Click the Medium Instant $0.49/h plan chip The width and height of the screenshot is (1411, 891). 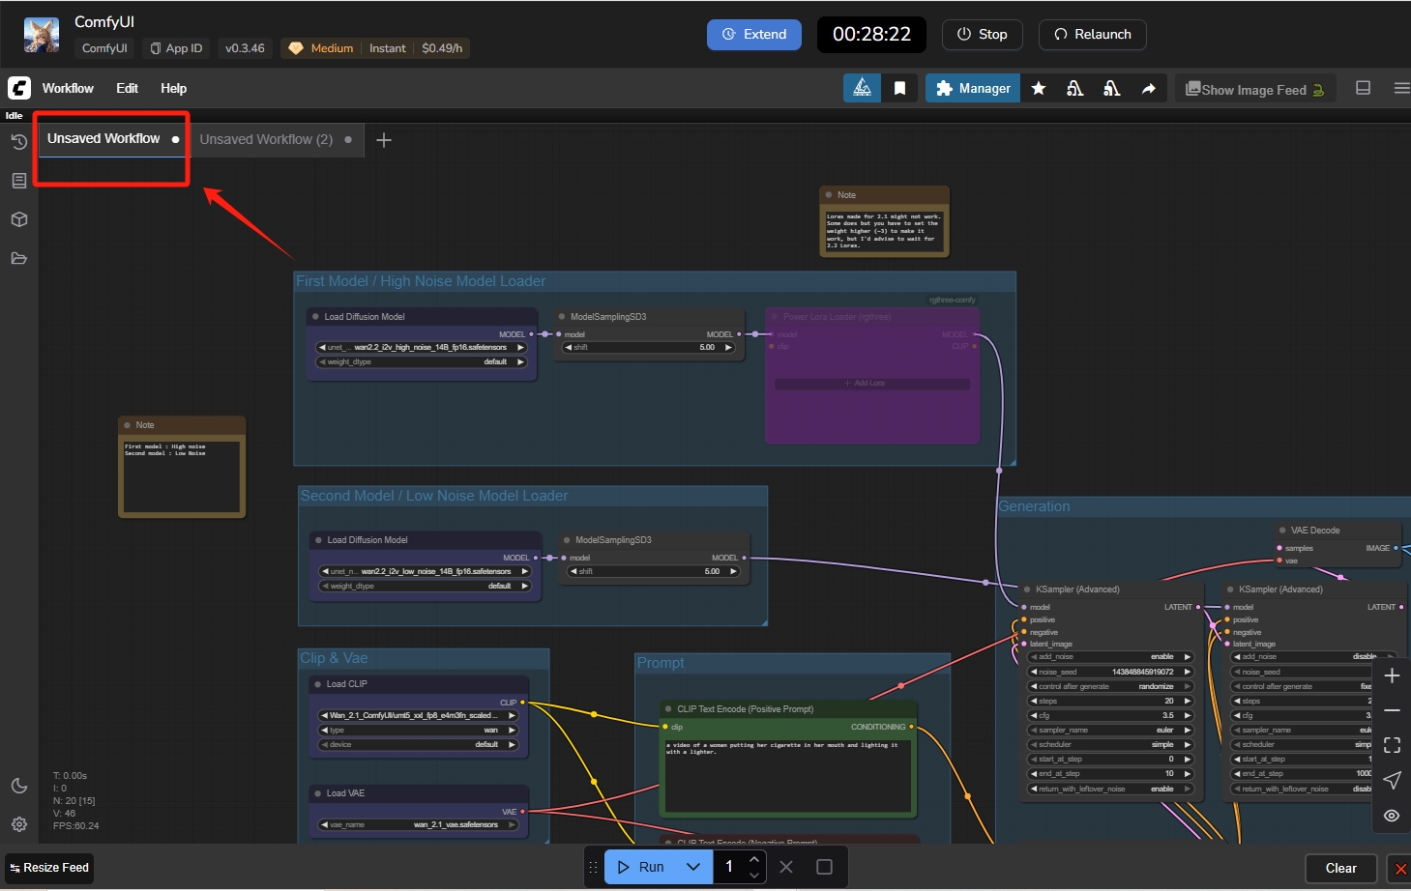(x=375, y=48)
